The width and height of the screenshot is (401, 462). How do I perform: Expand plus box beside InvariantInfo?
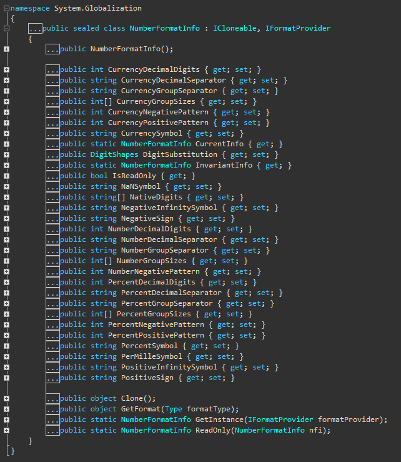[6, 165]
